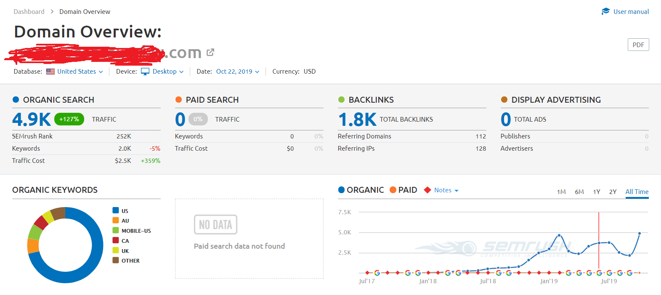Click the United States flag icon

tap(50, 72)
